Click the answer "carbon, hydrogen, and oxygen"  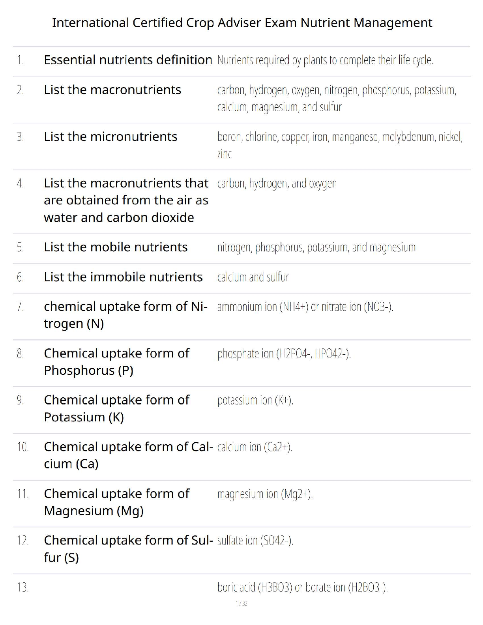pyautogui.click(x=277, y=183)
